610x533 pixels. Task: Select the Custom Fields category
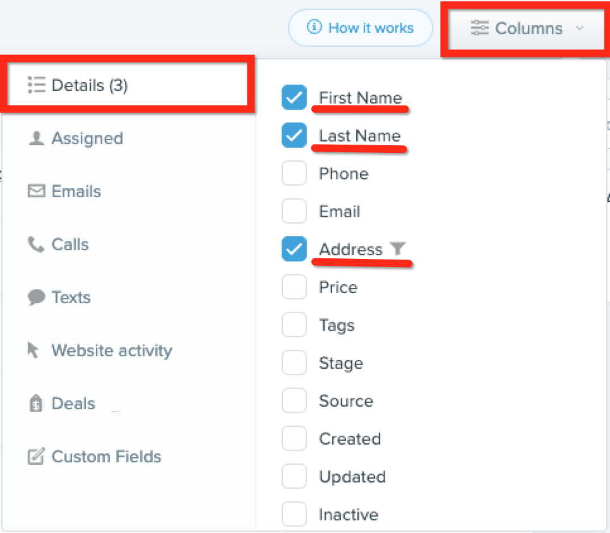coord(106,457)
